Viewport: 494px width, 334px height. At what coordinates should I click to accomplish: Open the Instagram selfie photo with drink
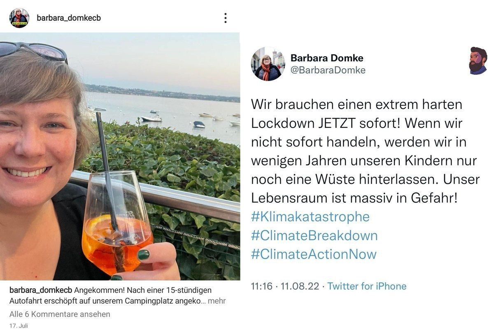click(x=120, y=156)
